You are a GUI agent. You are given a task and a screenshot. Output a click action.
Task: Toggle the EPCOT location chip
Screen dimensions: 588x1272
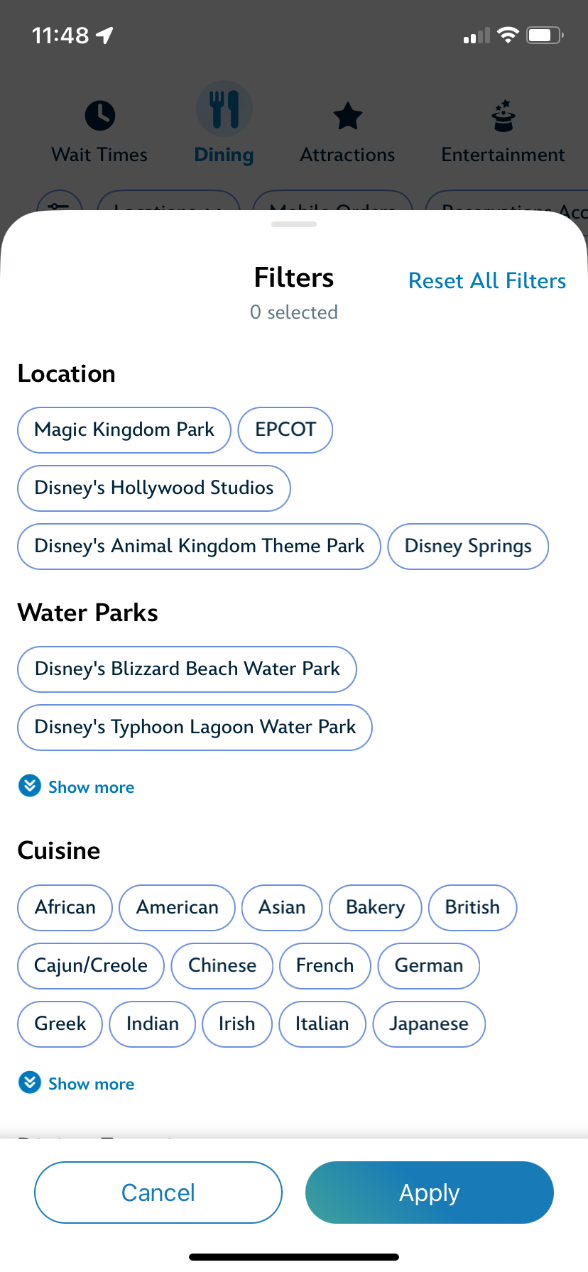(x=285, y=429)
